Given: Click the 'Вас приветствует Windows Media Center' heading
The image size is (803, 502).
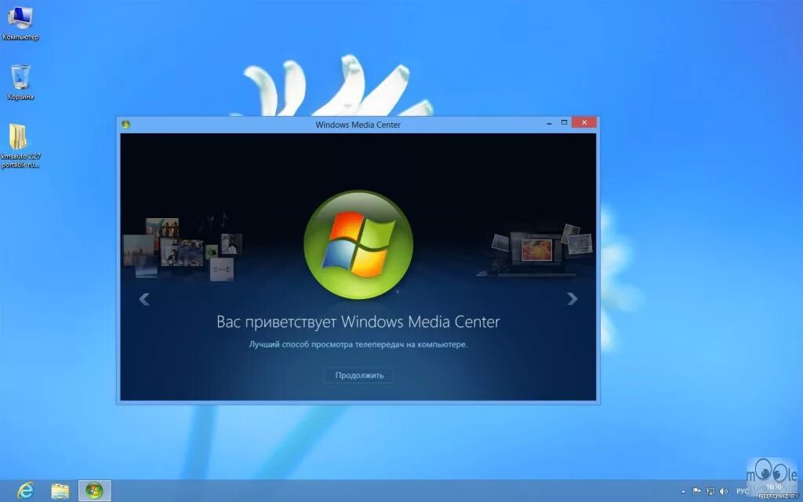Looking at the screenshot, I should point(358,322).
